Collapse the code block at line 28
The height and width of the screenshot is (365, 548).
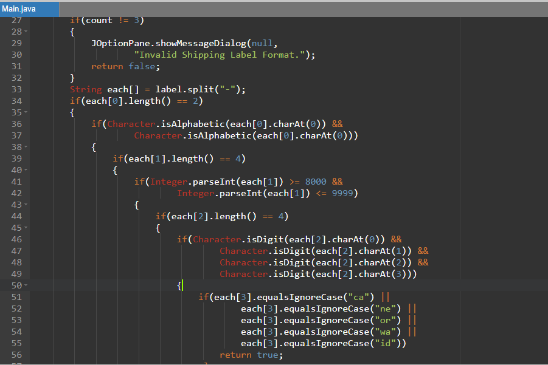[x=26, y=32]
